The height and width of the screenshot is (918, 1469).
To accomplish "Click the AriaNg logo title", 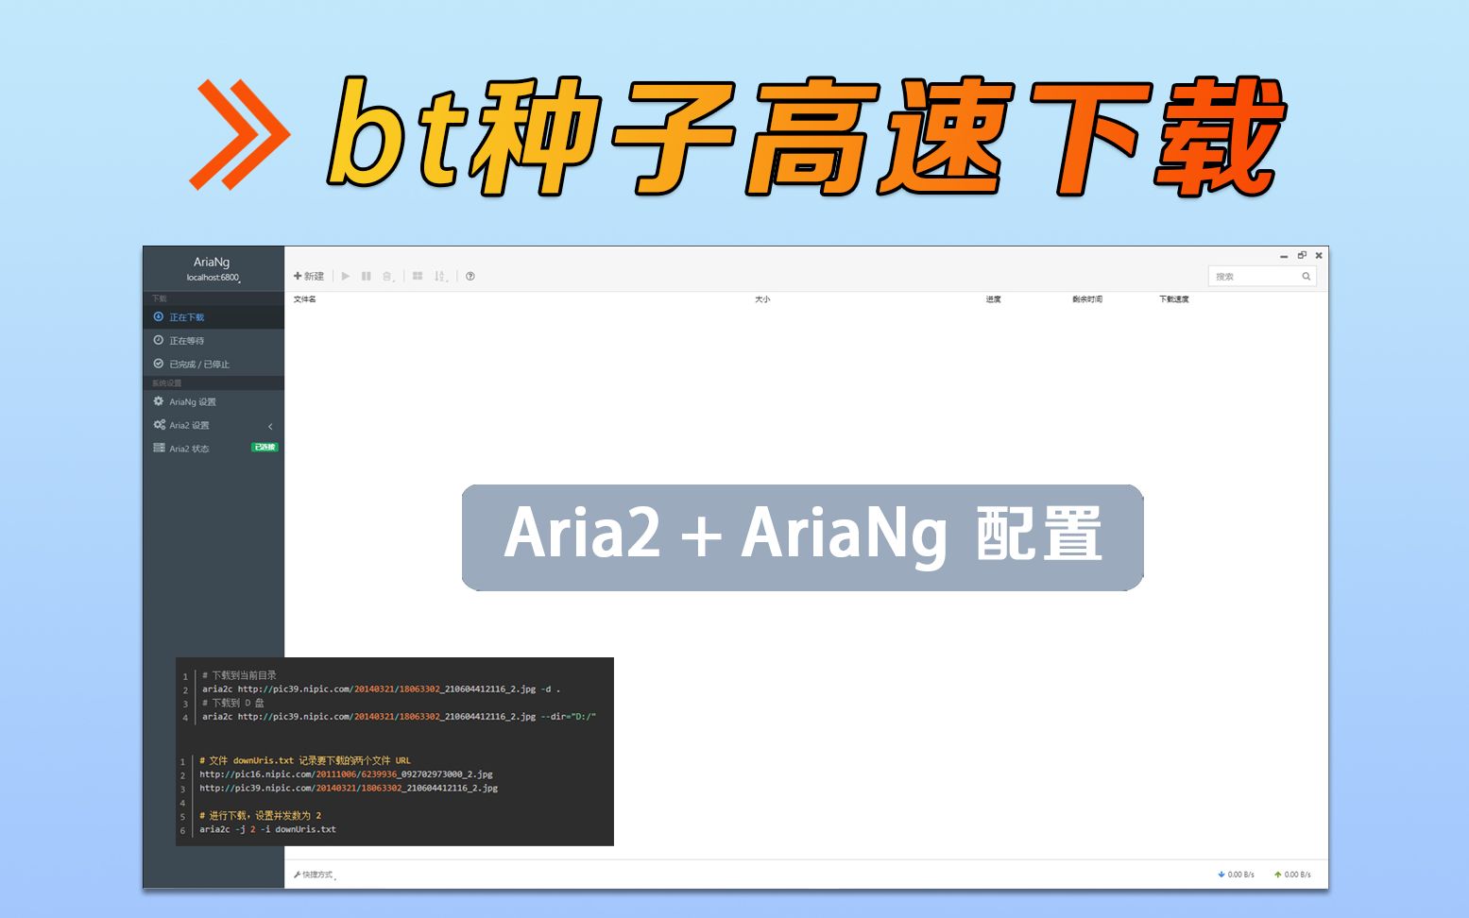I will point(212,262).
